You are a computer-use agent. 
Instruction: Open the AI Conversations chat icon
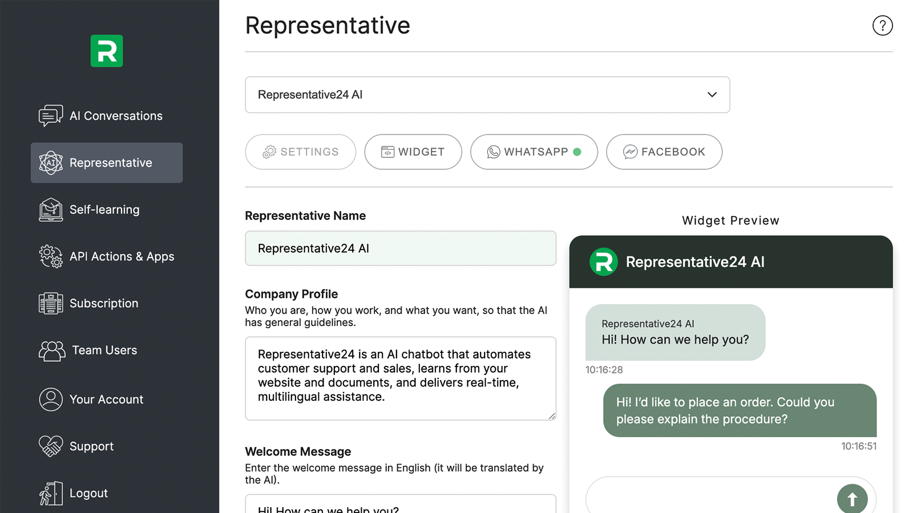click(51, 116)
